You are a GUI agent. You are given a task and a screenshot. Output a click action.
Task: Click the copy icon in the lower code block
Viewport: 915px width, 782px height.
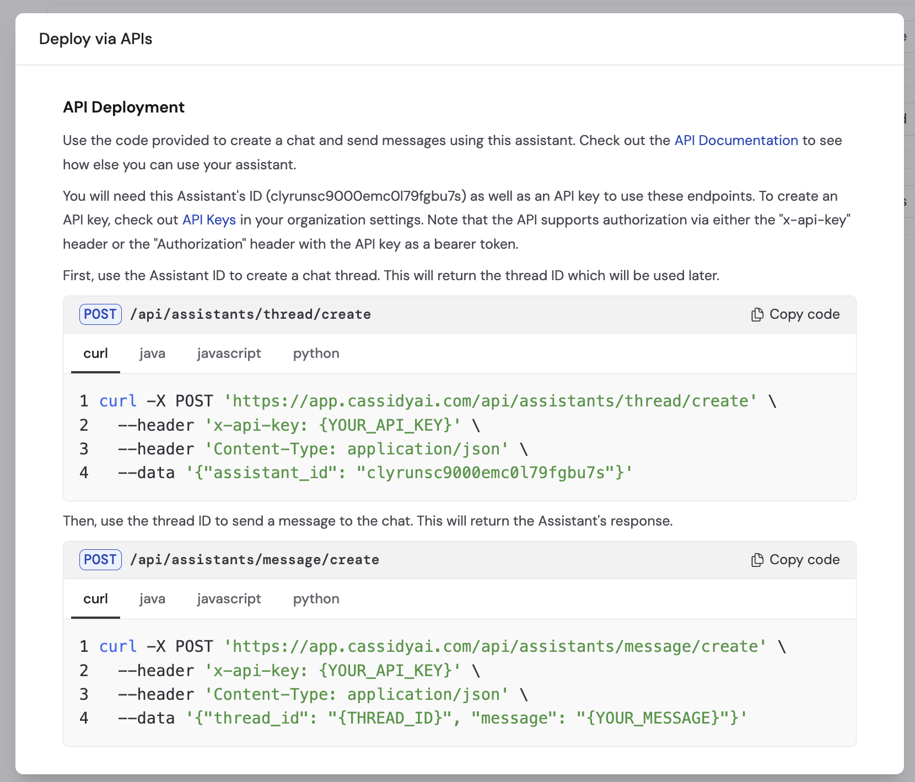point(757,559)
